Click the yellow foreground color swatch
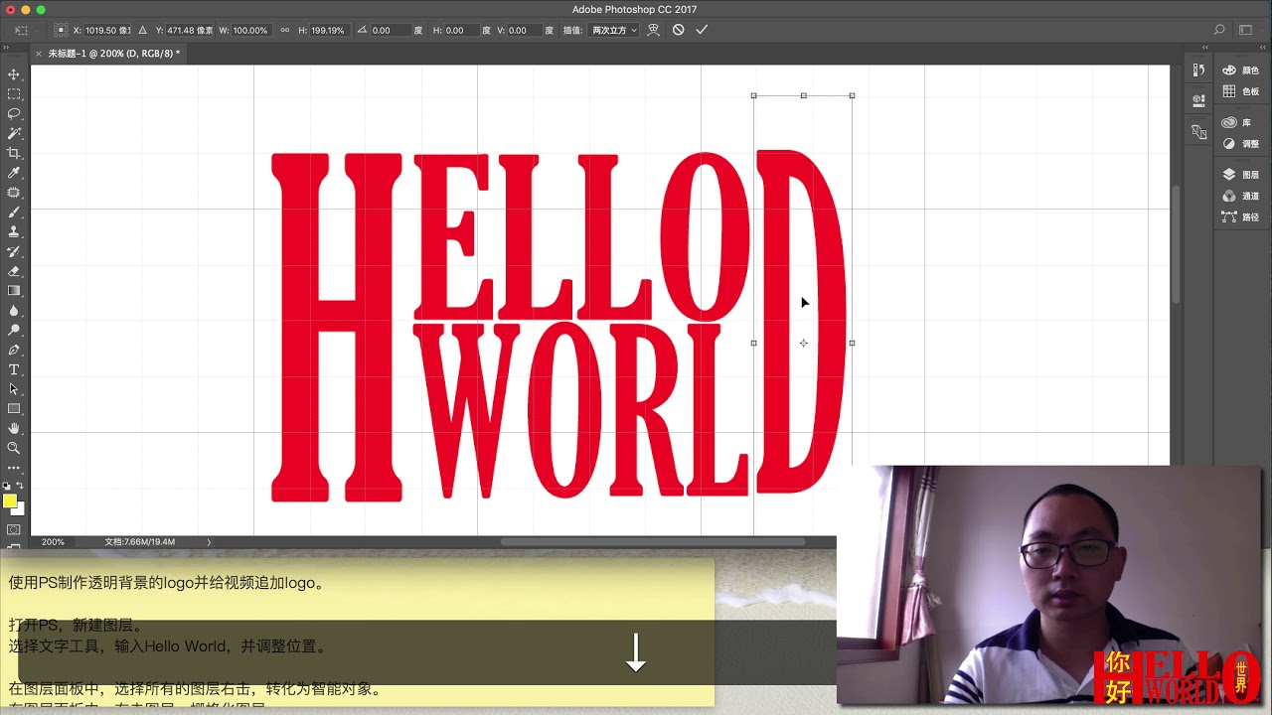 9,500
